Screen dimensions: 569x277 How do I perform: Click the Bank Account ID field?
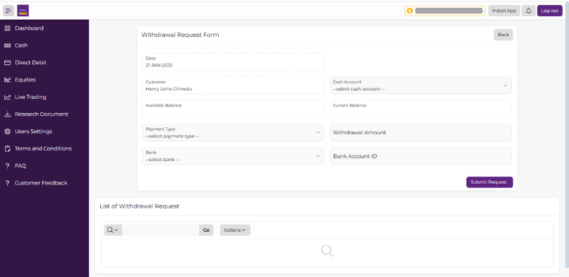(x=421, y=156)
